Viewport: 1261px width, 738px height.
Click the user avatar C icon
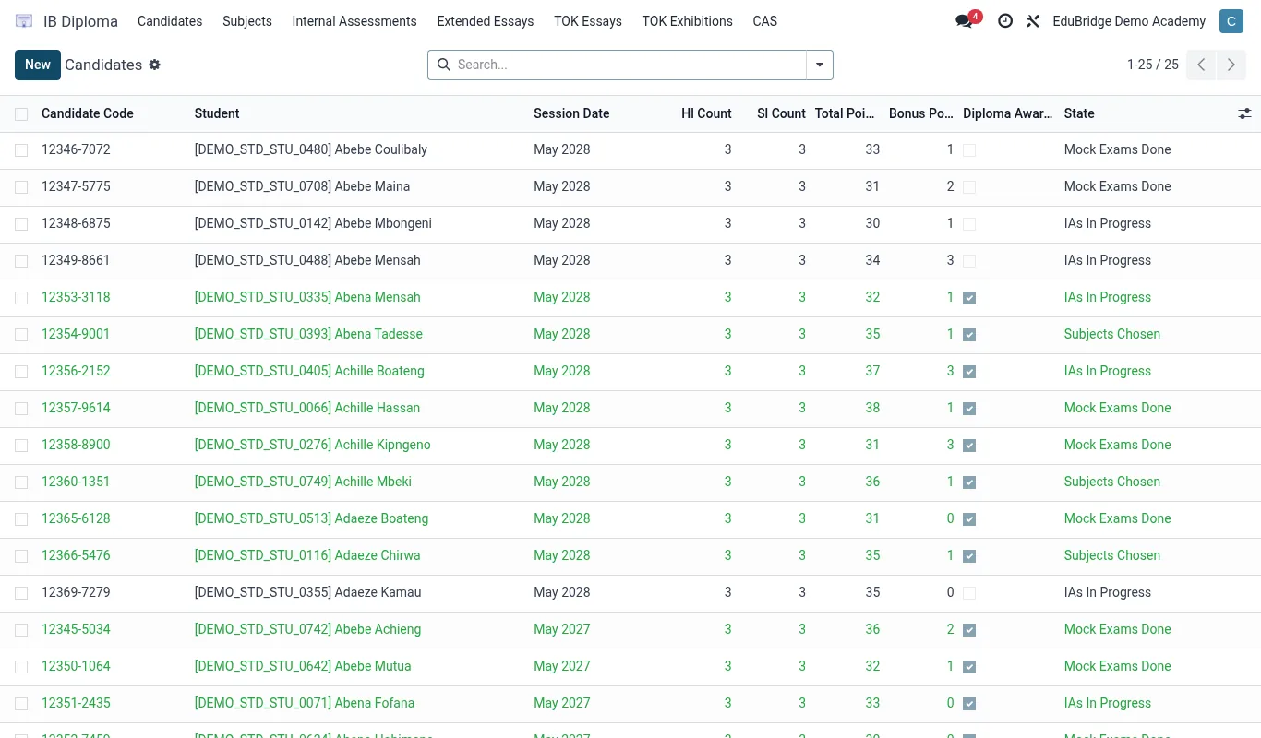(1231, 21)
